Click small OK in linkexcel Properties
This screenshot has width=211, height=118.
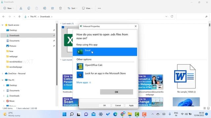pos(105,106)
